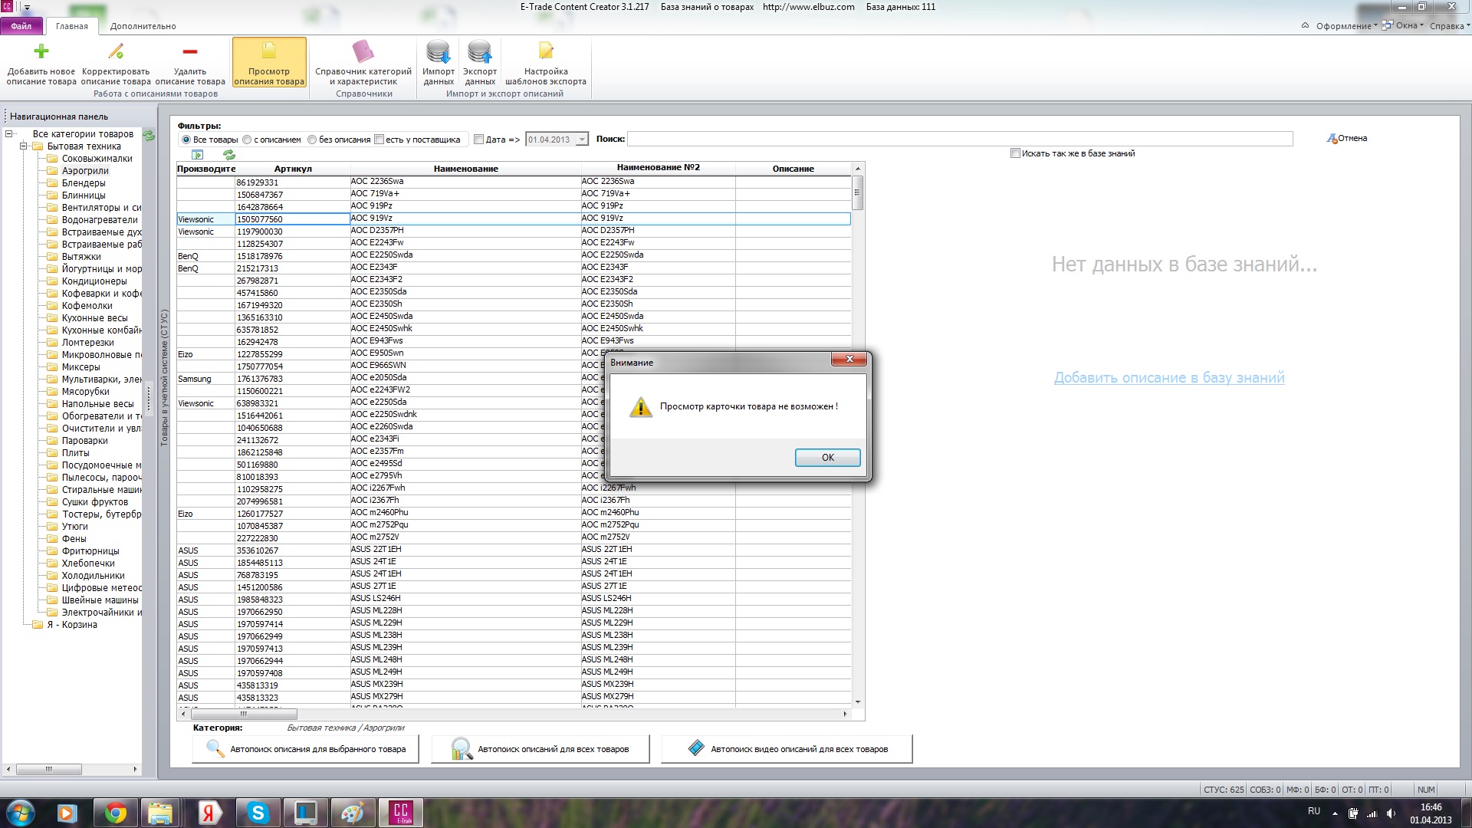Sort the table by the Артикул column header
The image size is (1472, 828).
pyautogui.click(x=293, y=169)
